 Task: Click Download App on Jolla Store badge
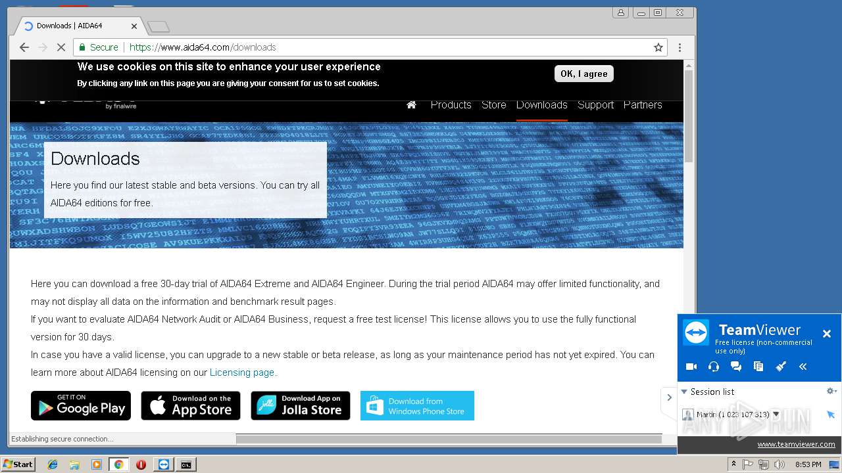(x=301, y=405)
